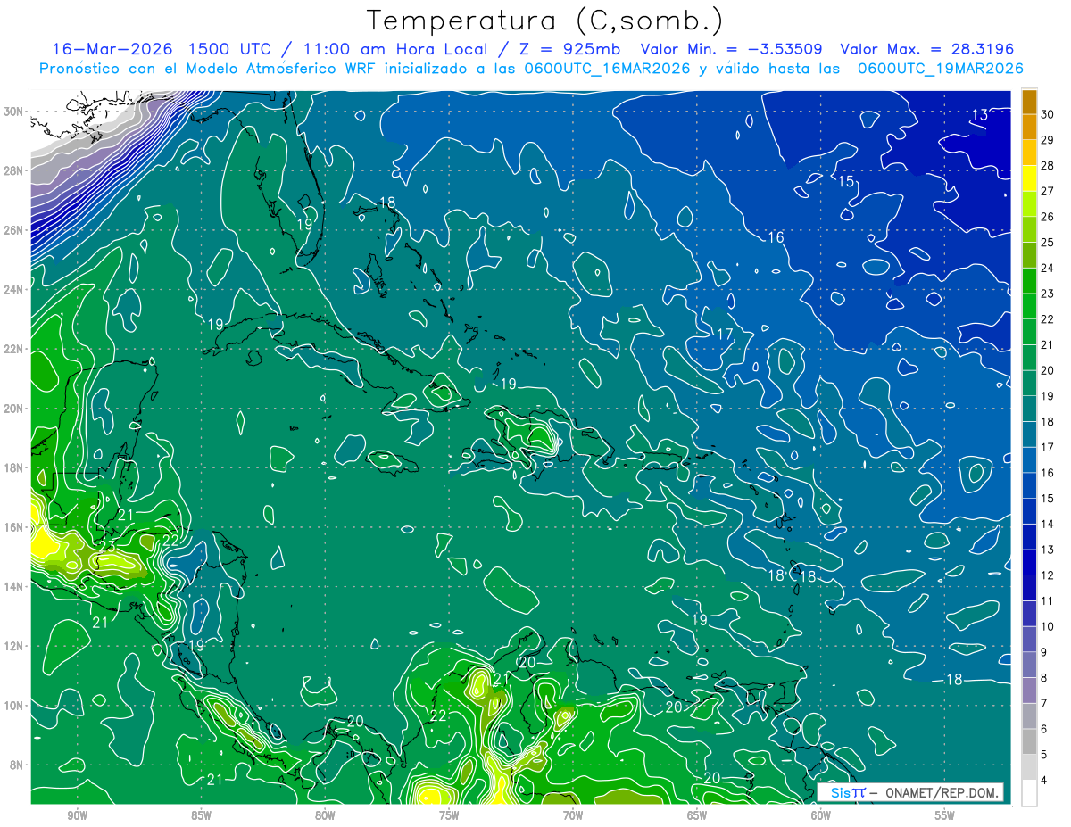The image size is (1071, 827).
Task: Select the pressure level 'Z = 925mb'
Action: 569,49
